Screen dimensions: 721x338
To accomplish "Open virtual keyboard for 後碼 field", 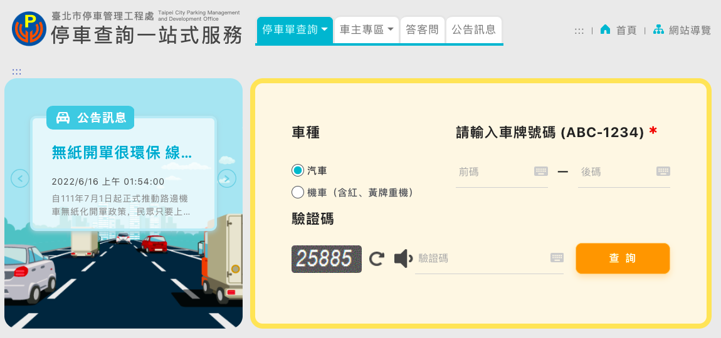I will [x=663, y=172].
